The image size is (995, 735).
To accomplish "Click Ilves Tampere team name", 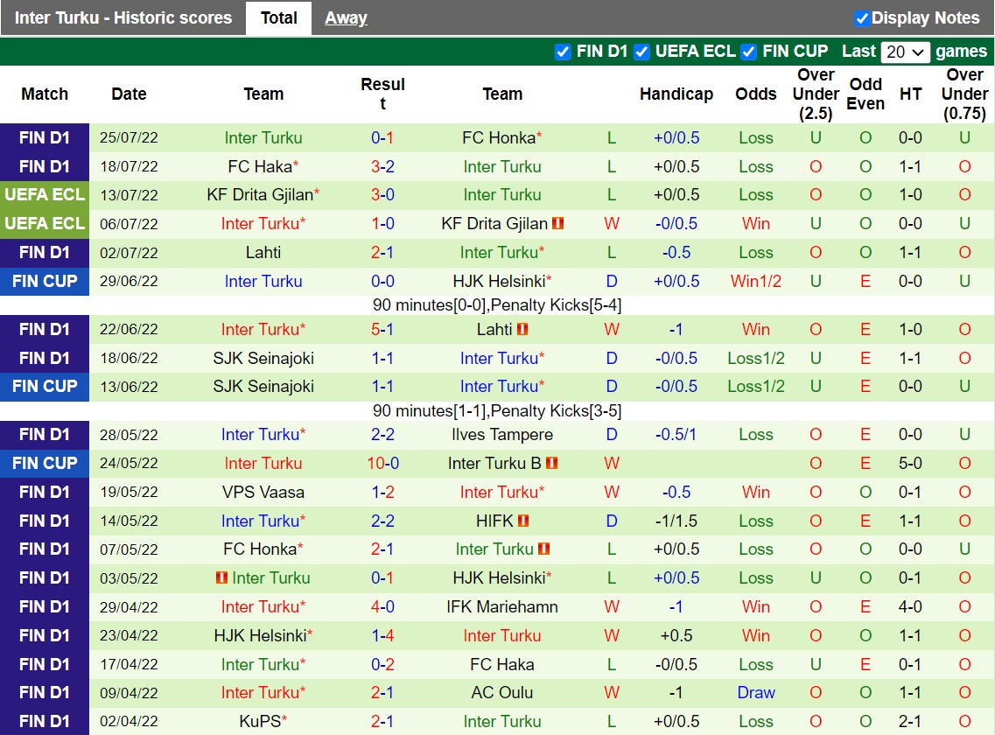I will coord(502,435).
